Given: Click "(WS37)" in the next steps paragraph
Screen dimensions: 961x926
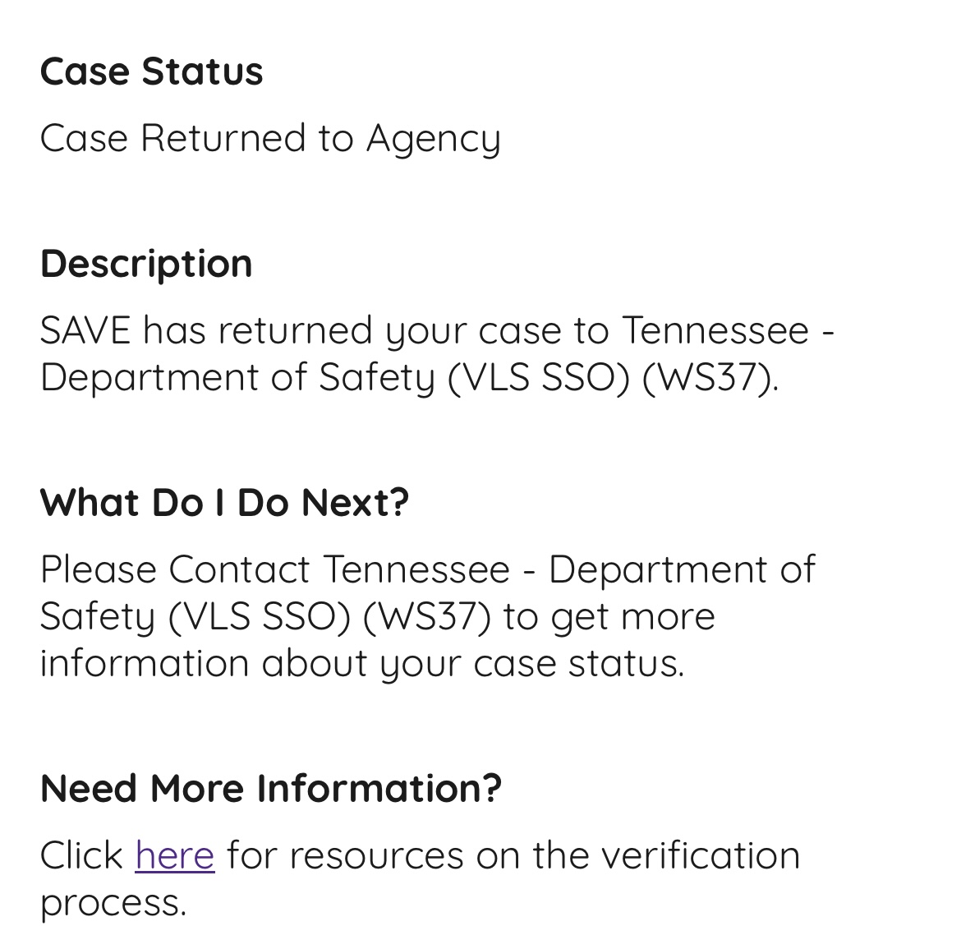Looking at the screenshot, I should click(x=426, y=616).
